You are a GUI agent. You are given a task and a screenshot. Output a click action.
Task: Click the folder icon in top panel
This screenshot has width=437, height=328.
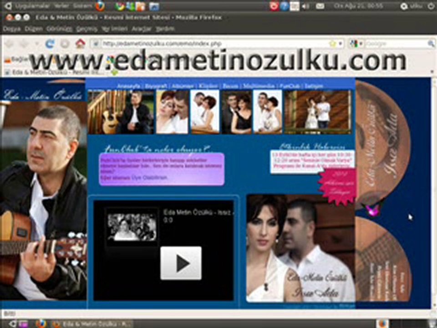pyautogui.click(x=154, y=6)
